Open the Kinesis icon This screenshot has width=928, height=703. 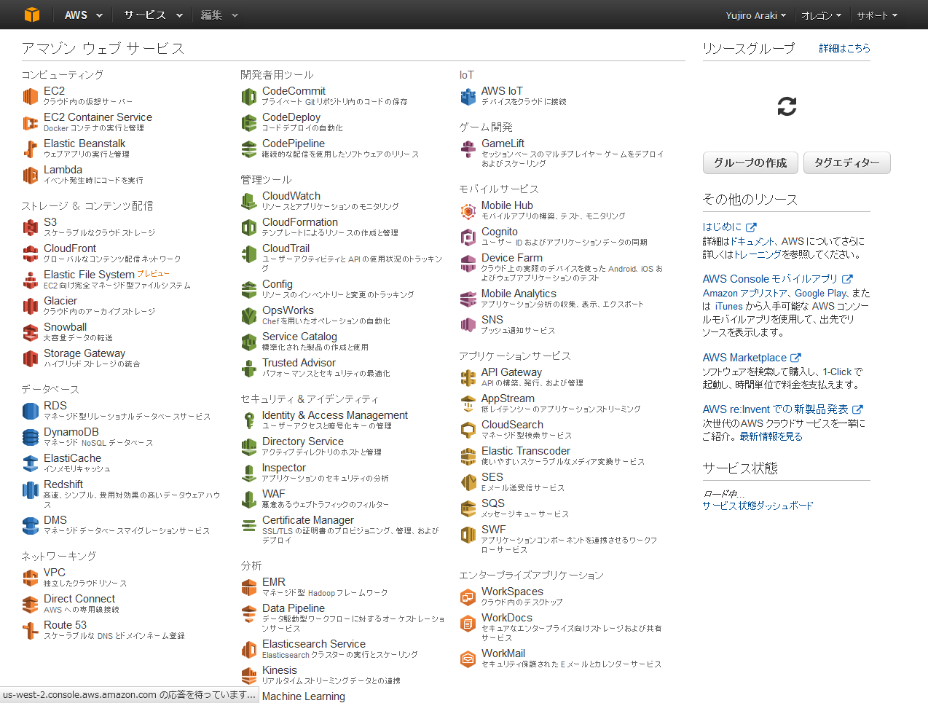click(249, 675)
